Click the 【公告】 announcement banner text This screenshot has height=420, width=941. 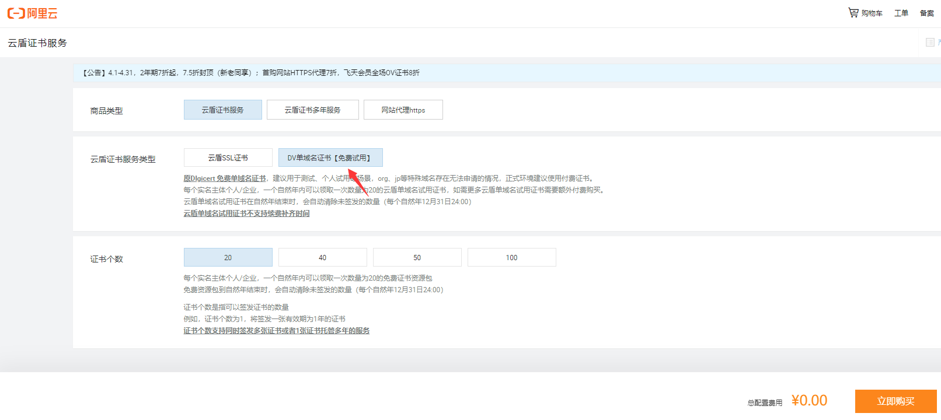pyautogui.click(x=250, y=73)
